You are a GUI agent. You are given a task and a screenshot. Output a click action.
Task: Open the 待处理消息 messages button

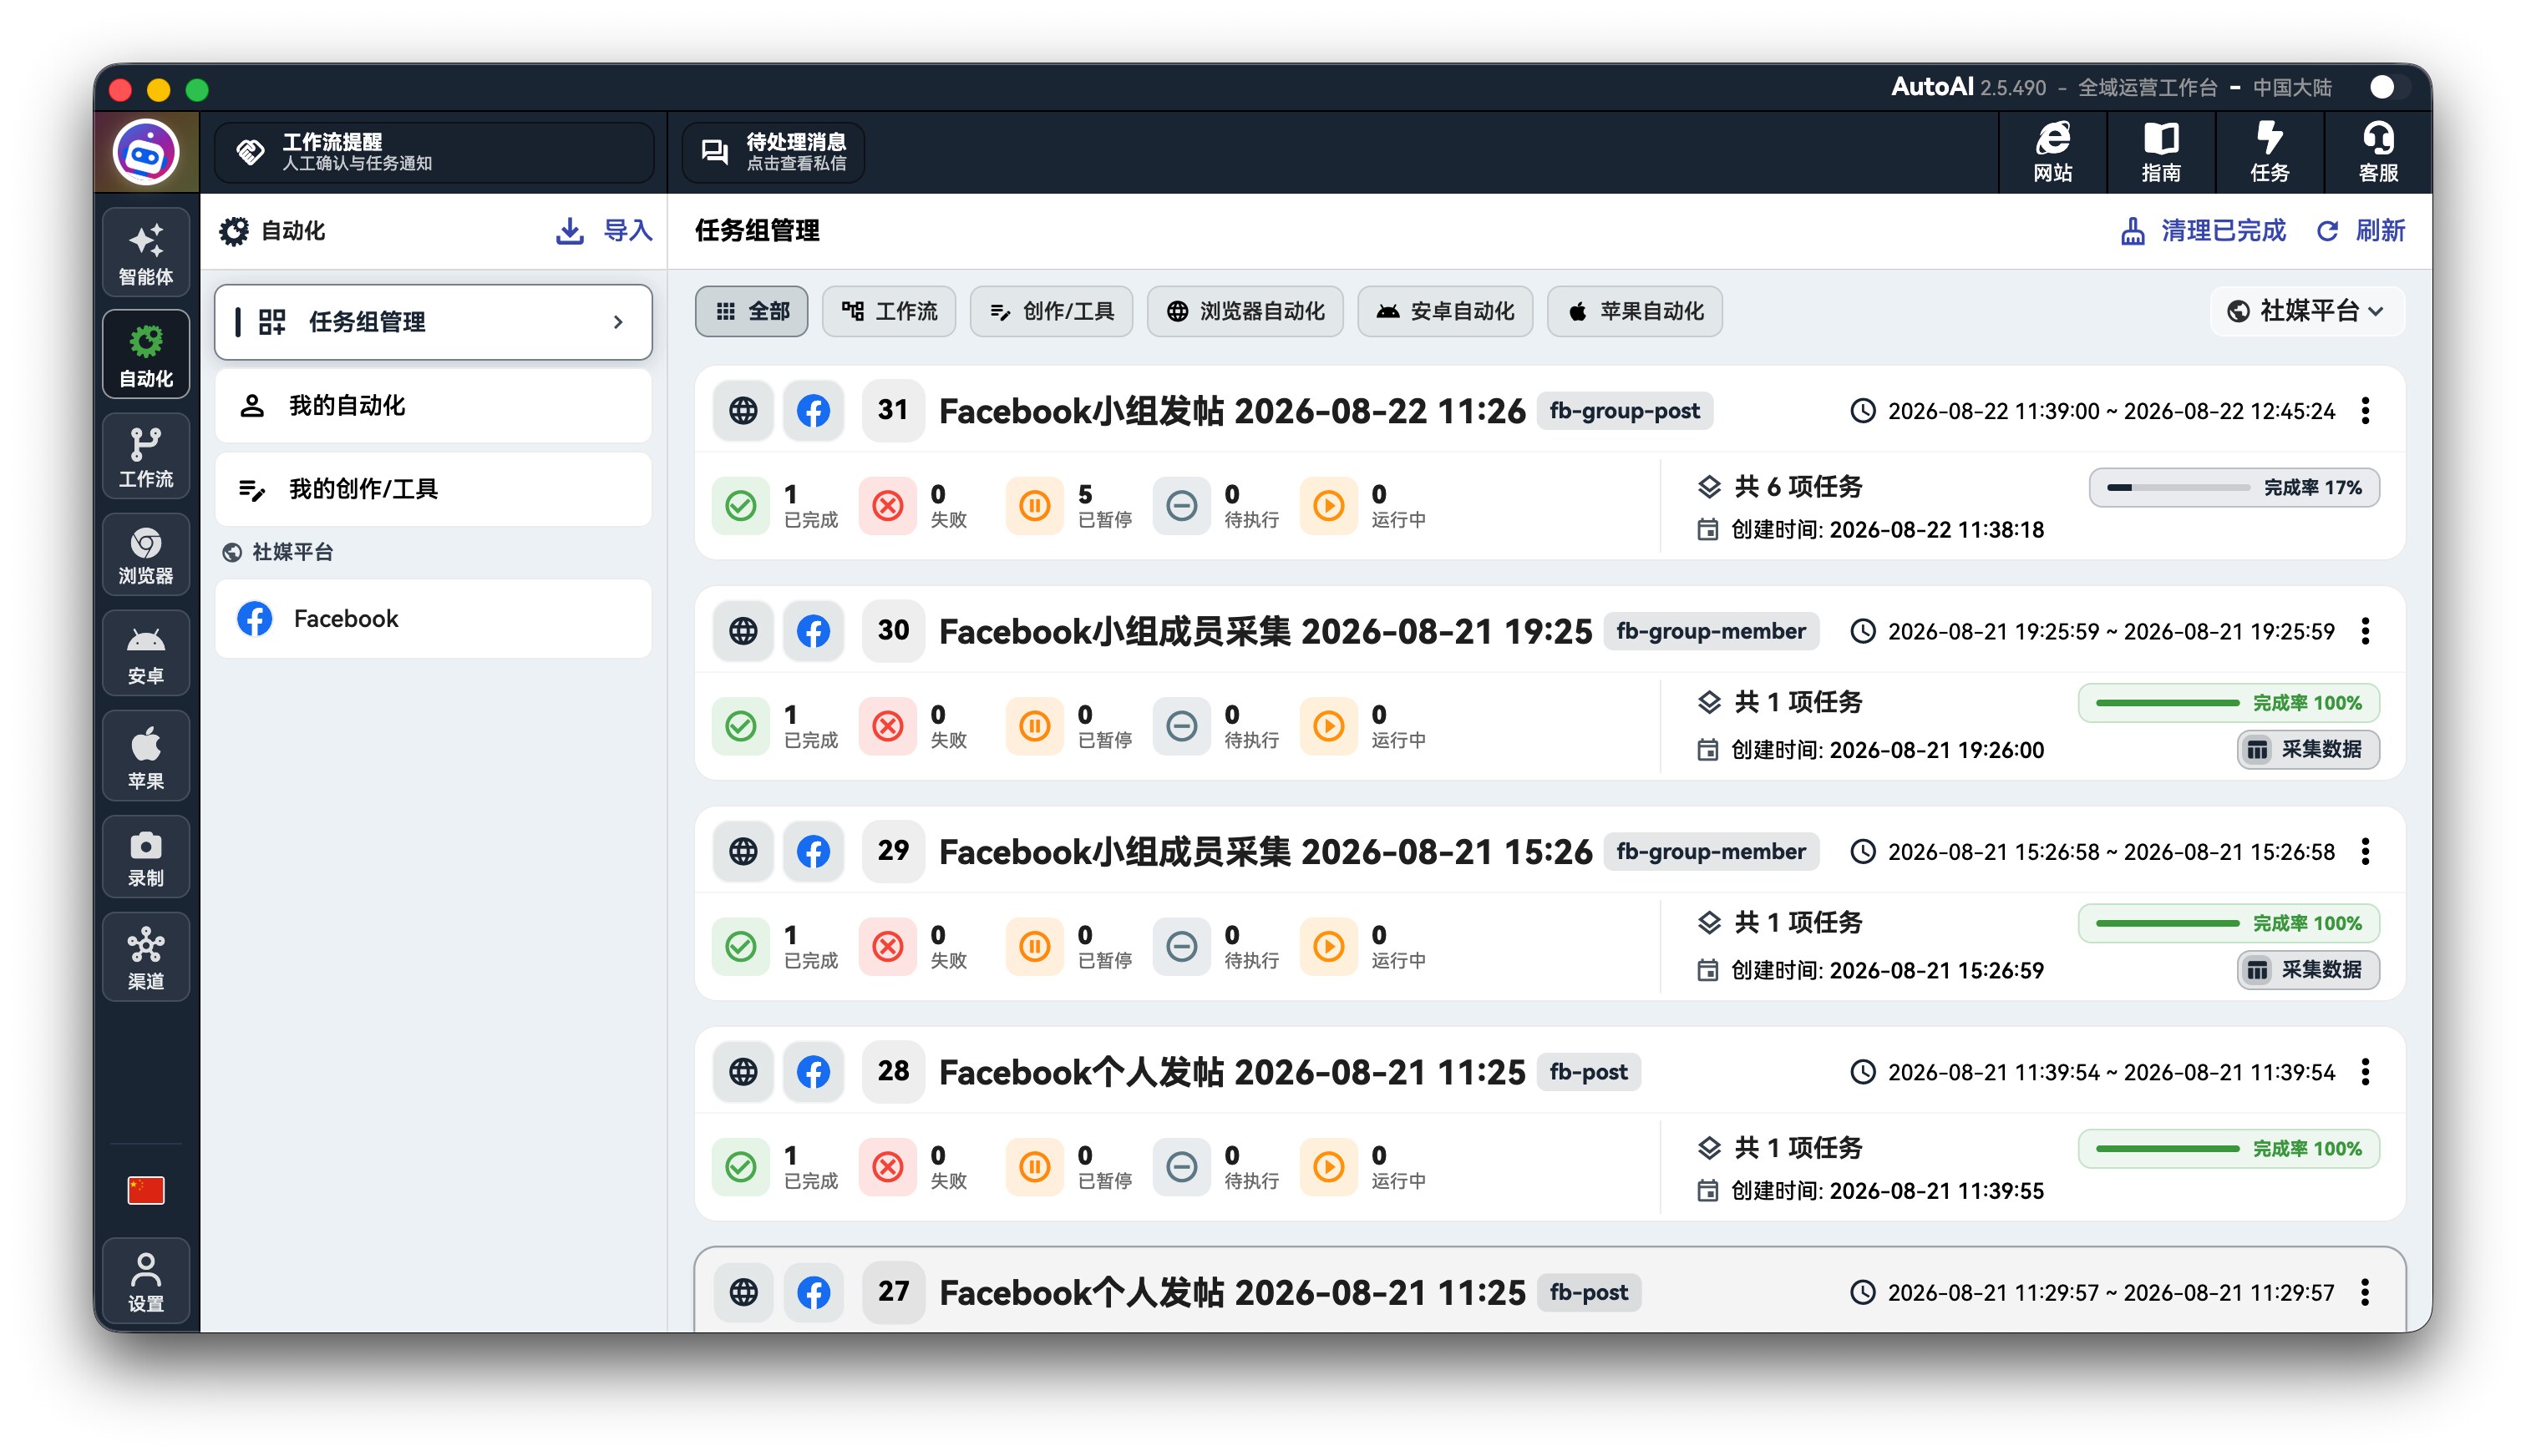773,152
